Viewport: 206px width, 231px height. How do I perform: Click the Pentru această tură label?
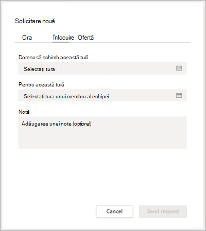pyautogui.click(x=41, y=84)
